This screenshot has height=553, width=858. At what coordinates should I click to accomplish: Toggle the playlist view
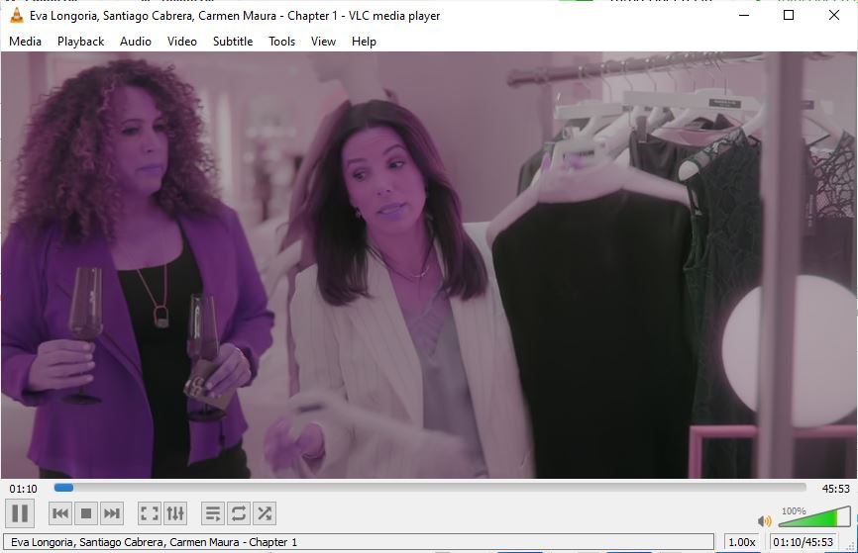pyautogui.click(x=213, y=513)
